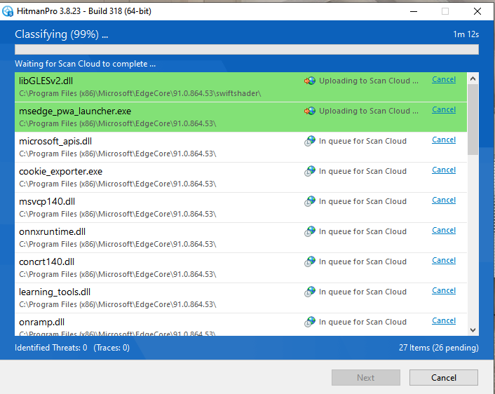The height and width of the screenshot is (394, 495).
Task: Click queue status icon for msvcp140.dll
Action: [x=310, y=201]
